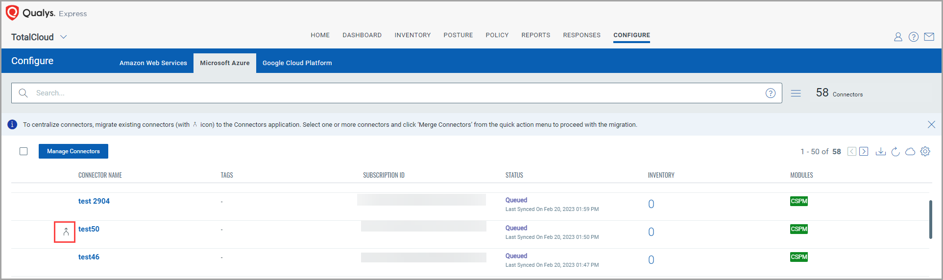This screenshot has width=943, height=280.
Task: Open the mail messages icon
Action: [929, 37]
